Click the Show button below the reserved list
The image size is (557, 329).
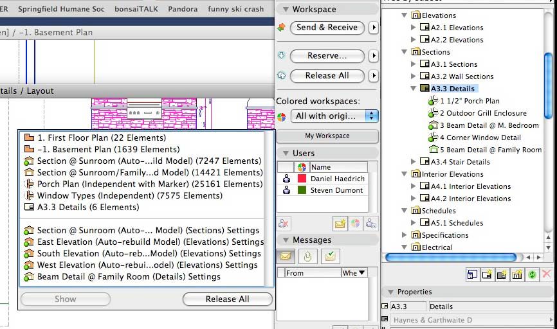click(x=66, y=299)
